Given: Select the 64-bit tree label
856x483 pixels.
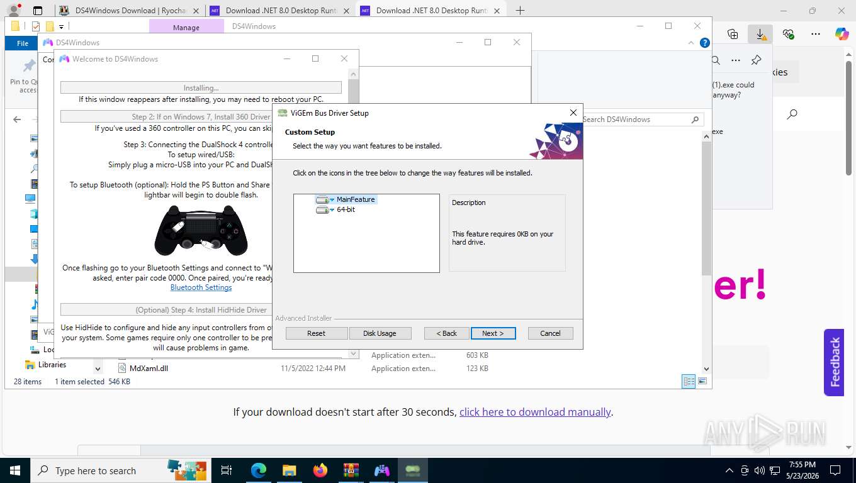Looking at the screenshot, I should [346, 209].
